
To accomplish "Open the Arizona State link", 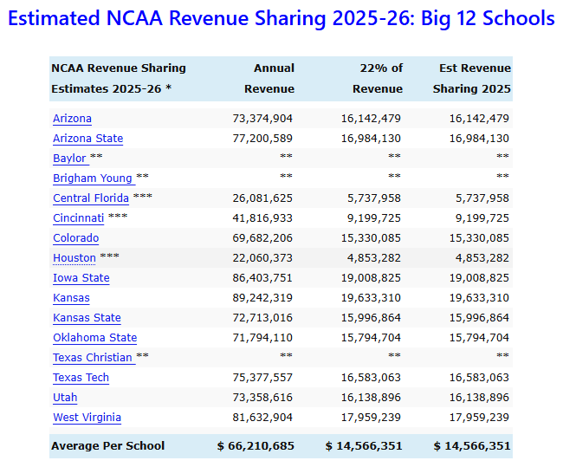I will pyautogui.click(x=88, y=139).
